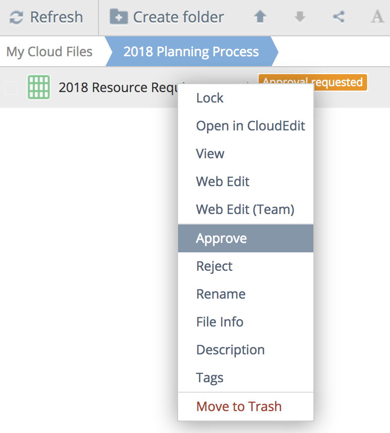The image size is (390, 433).
Task: Select File Info from context menu
Action: point(219,322)
